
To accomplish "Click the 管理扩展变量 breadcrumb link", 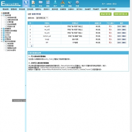I will click(36, 14).
